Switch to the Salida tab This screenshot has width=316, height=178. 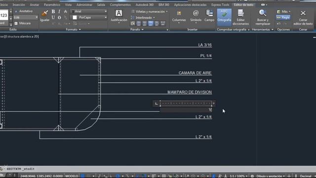[101, 4]
